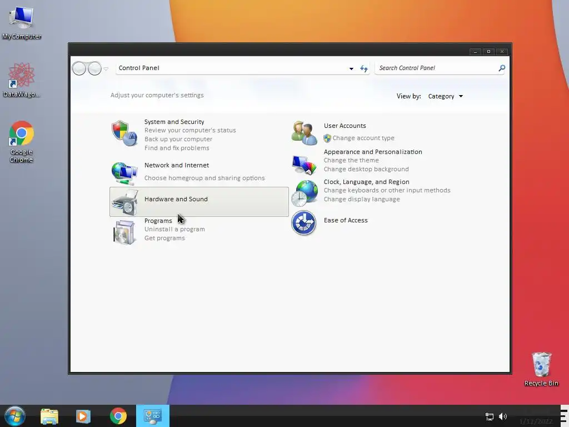This screenshot has width=569, height=427.
Task: Click Change account type link
Action: 363,138
